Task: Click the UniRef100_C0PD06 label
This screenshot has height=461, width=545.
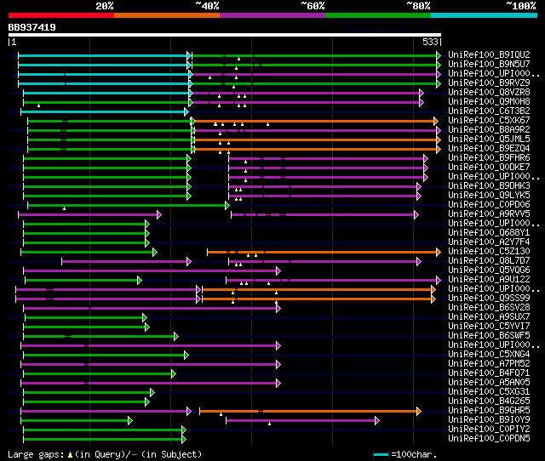Action: (x=489, y=205)
